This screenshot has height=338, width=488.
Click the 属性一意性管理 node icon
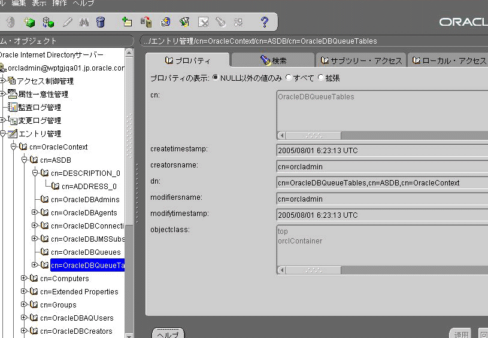(12, 94)
